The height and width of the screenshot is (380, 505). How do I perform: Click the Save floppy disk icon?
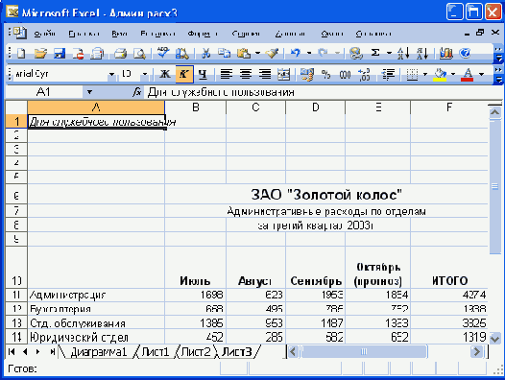click(x=60, y=53)
